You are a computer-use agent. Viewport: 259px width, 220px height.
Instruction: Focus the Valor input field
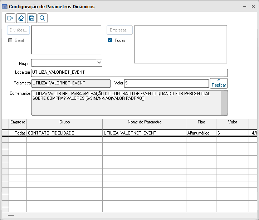(166, 83)
